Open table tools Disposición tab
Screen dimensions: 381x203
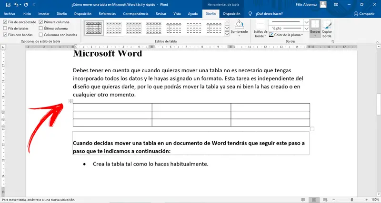tap(231, 14)
